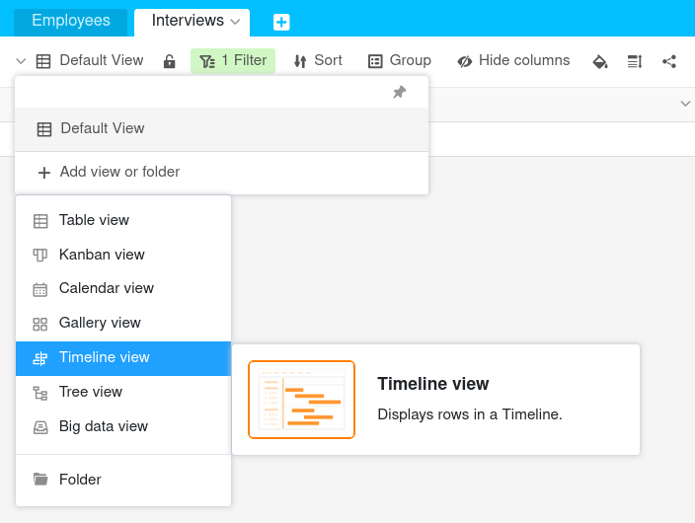Pin the views panel with pin icon

[x=399, y=92]
